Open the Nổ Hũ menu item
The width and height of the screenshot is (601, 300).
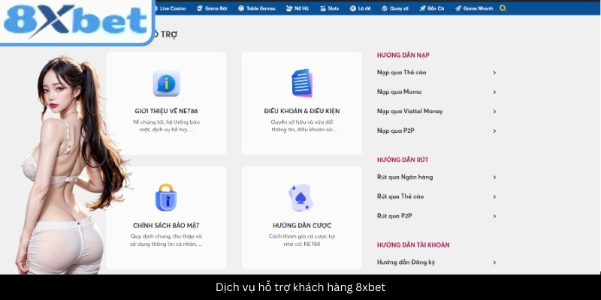pyautogui.click(x=297, y=8)
